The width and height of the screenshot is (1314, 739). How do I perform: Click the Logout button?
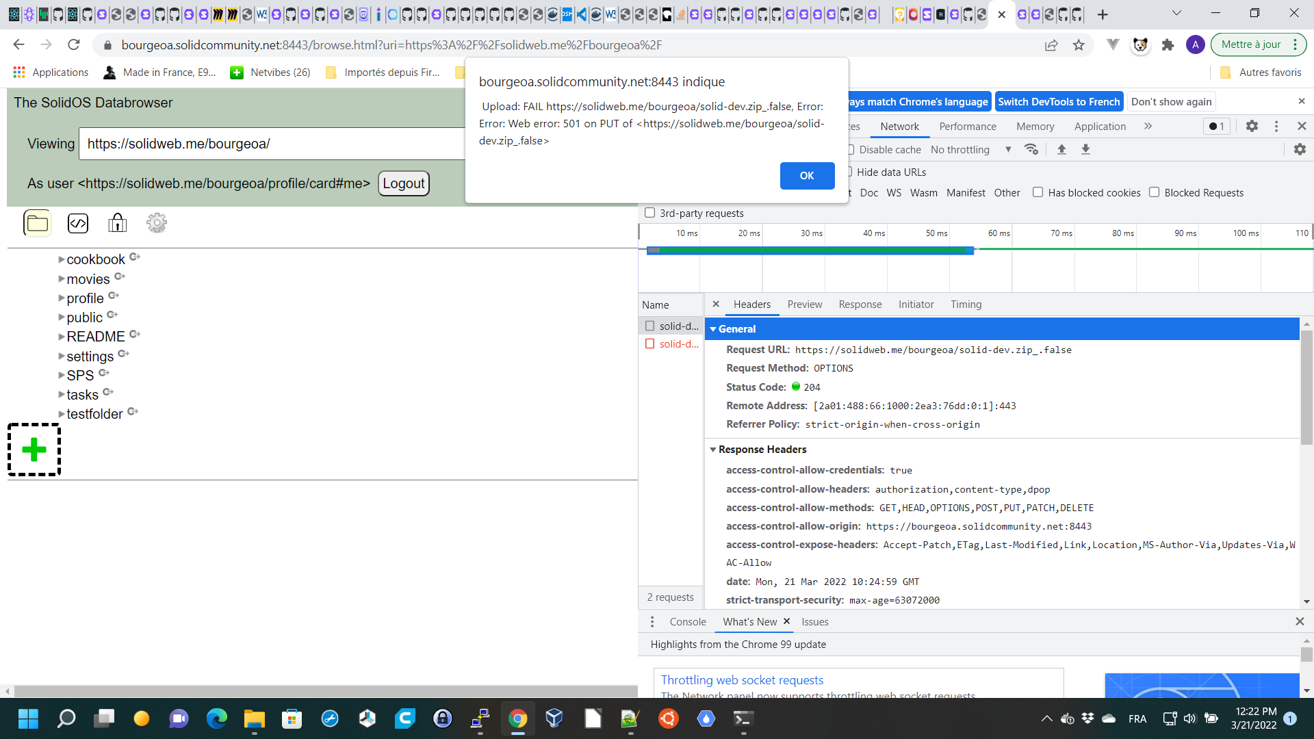coord(404,183)
